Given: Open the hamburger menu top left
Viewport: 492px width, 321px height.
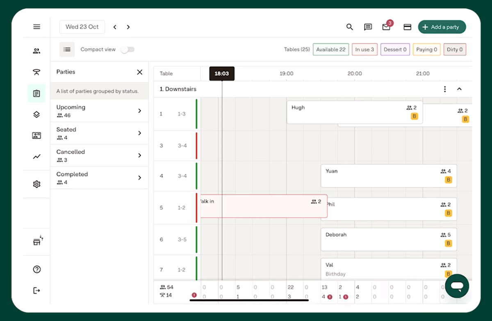Looking at the screenshot, I should [36, 27].
